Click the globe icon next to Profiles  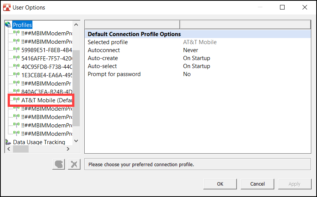8,25
